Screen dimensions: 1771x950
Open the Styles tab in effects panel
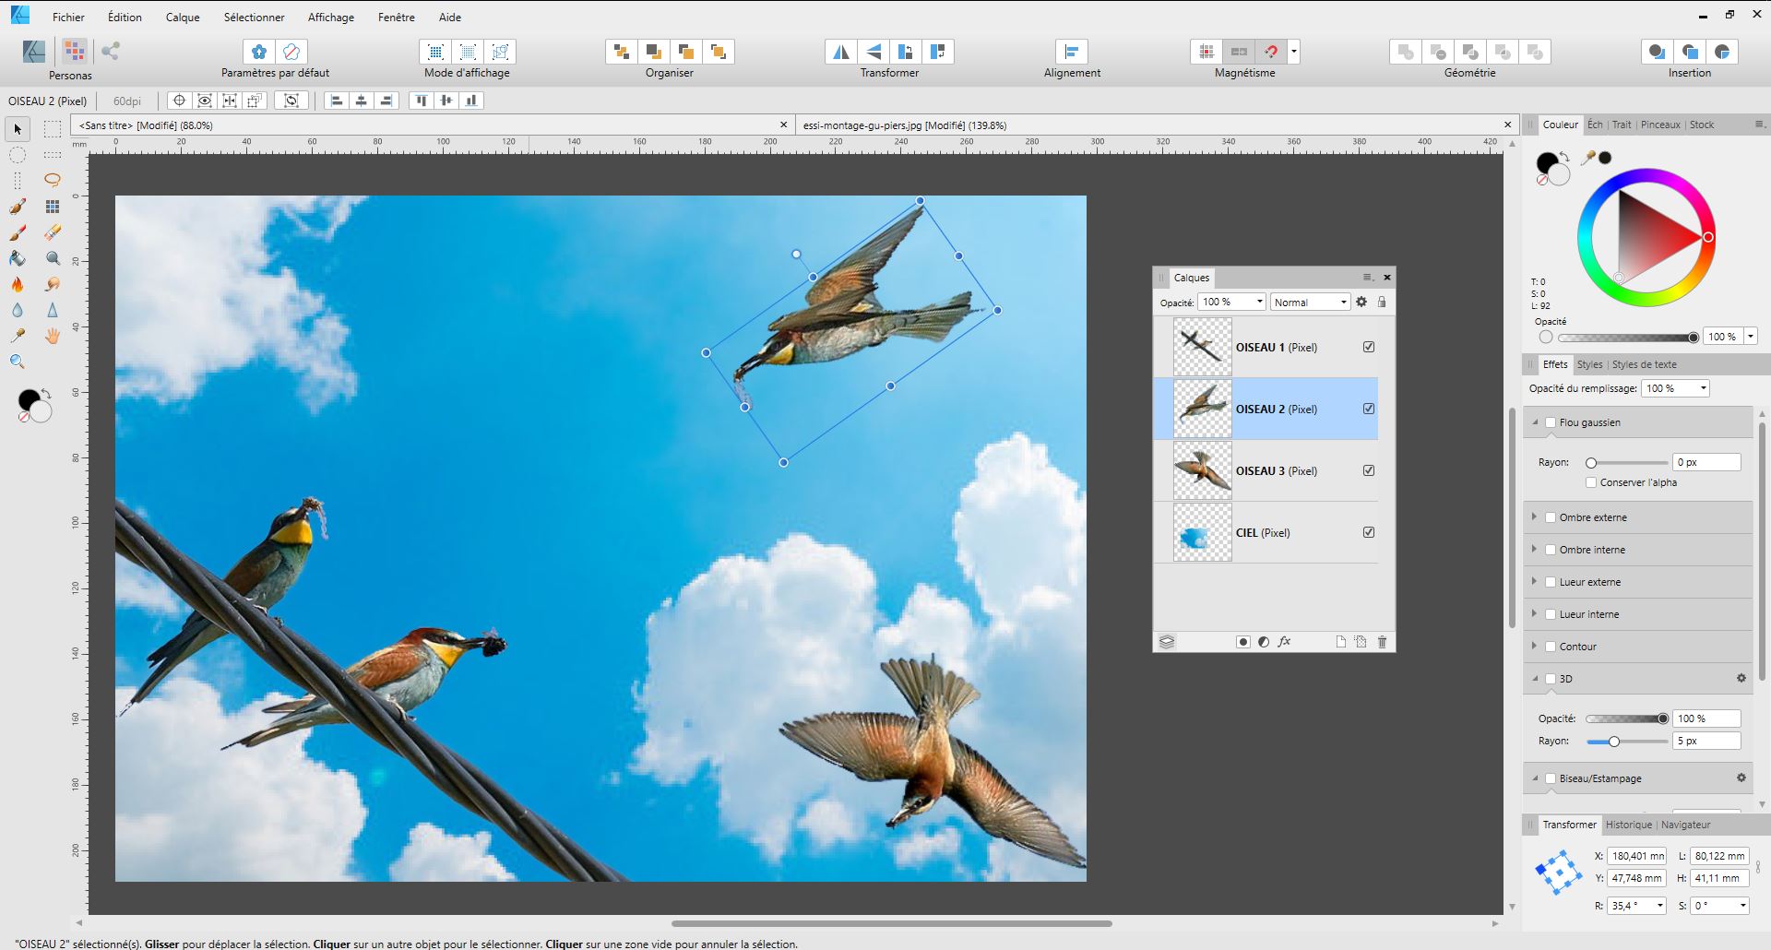[1588, 364]
